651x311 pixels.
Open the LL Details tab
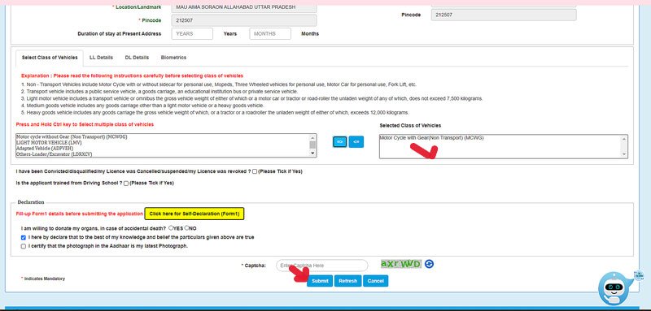click(101, 58)
